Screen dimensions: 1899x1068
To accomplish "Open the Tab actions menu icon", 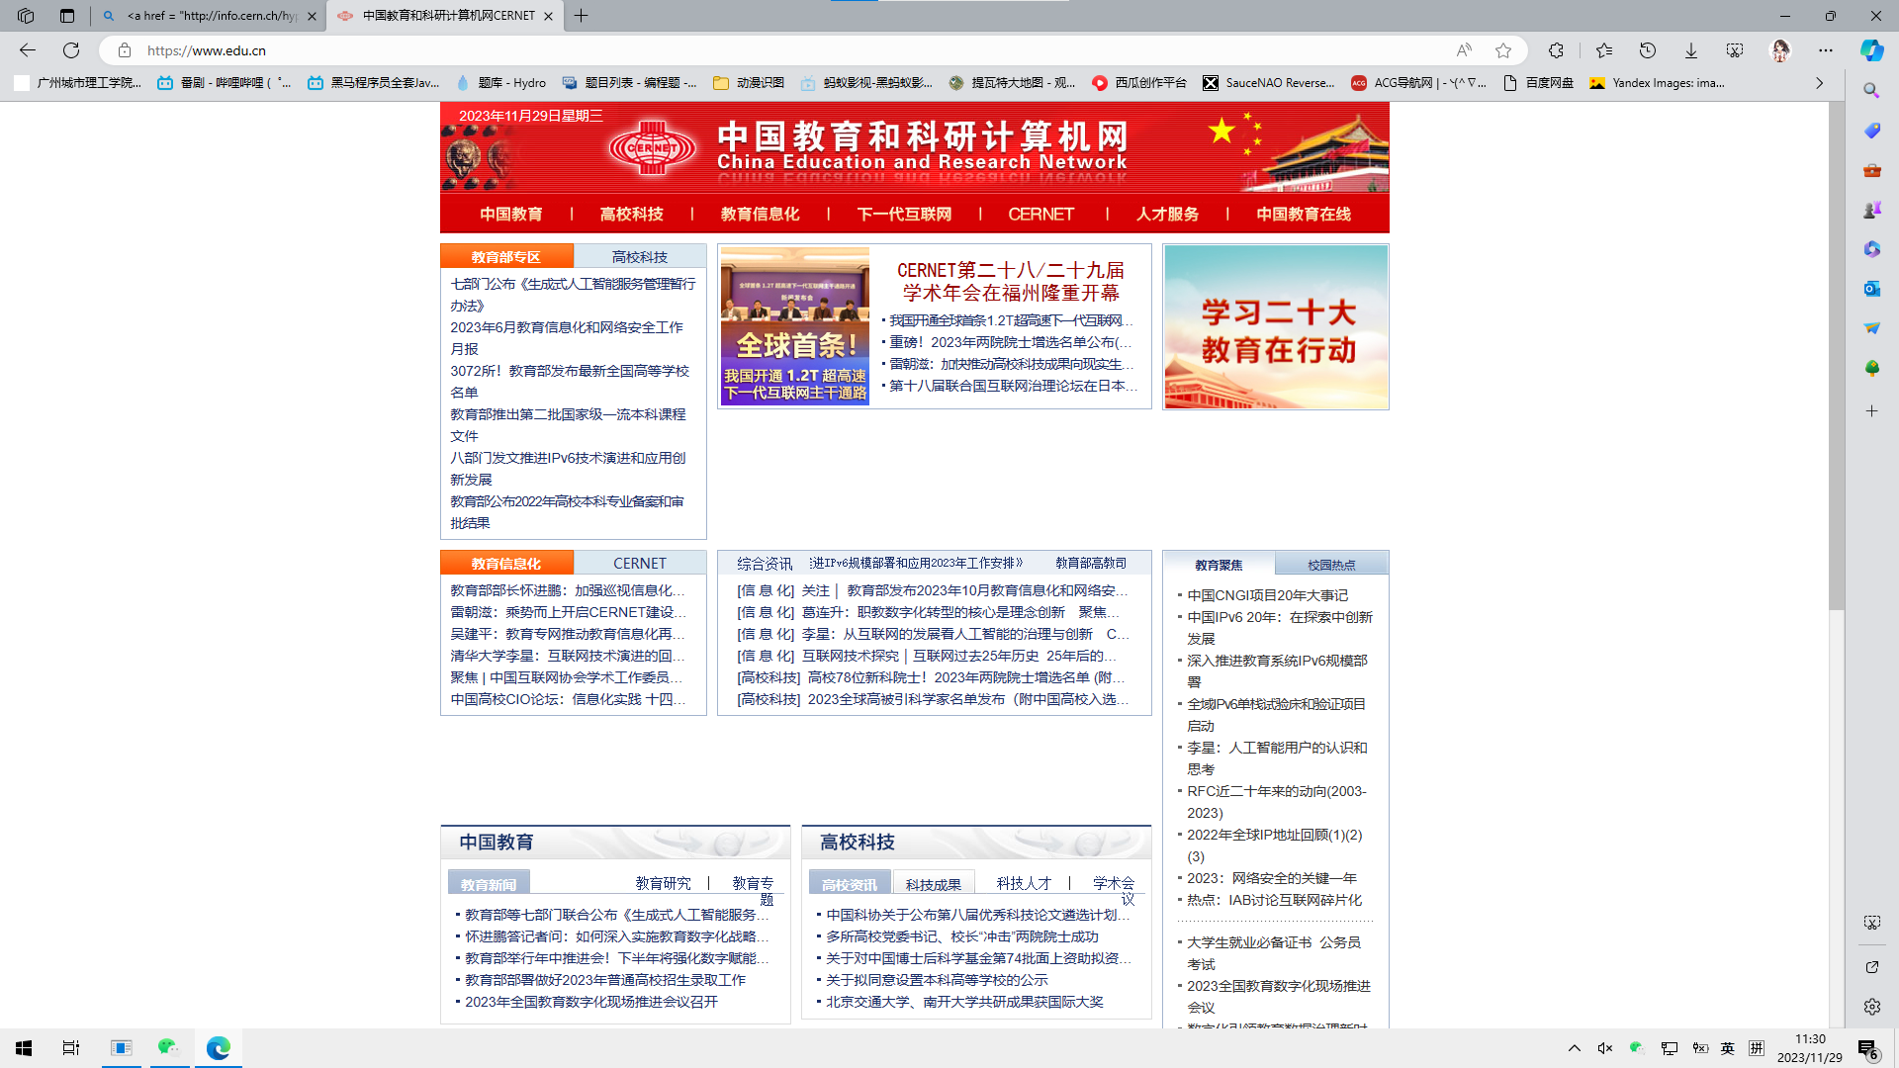I will [x=67, y=16].
